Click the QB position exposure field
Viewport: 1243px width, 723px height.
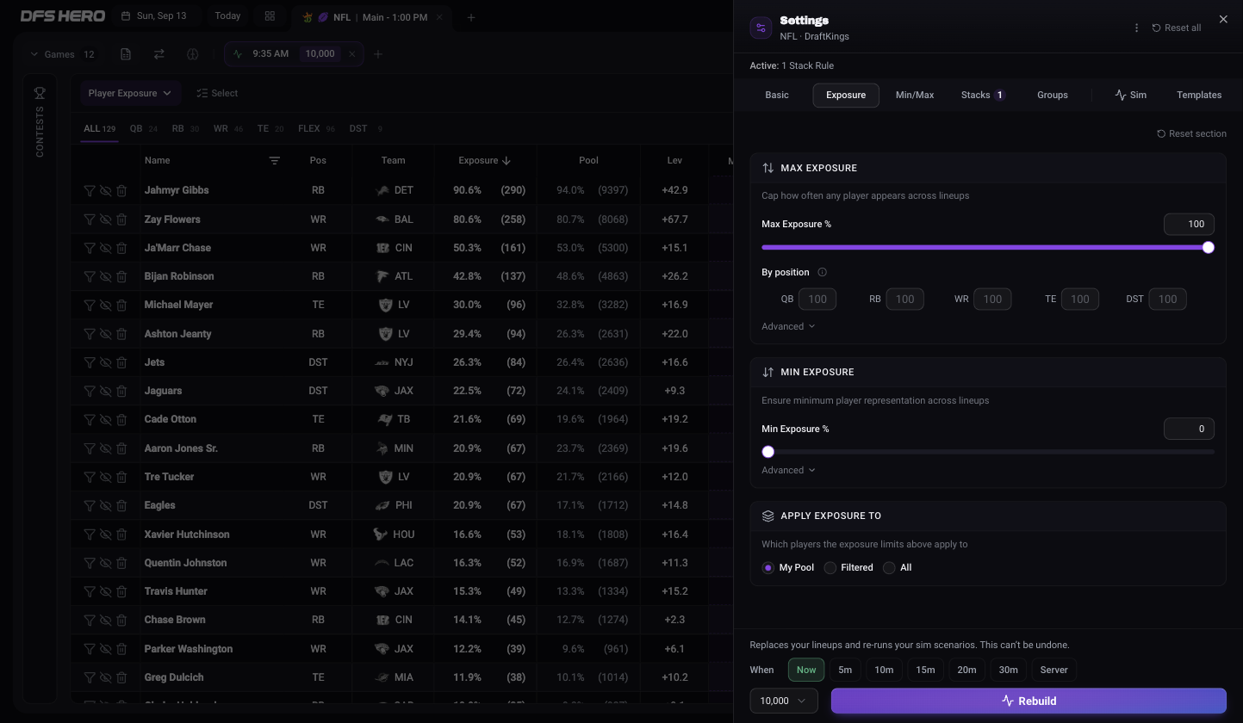pyautogui.click(x=817, y=300)
